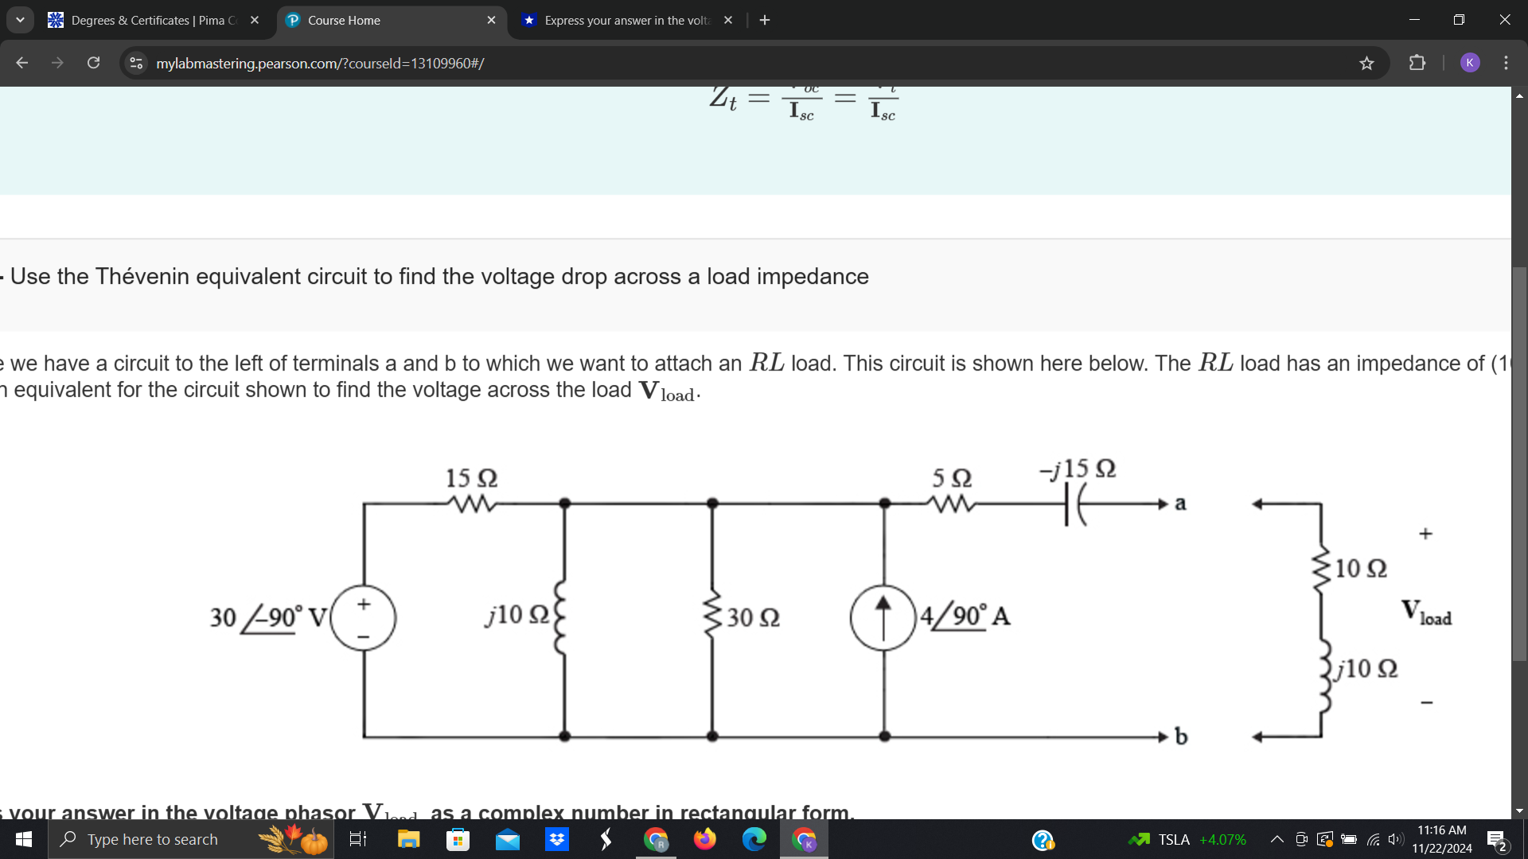Click the circuit diagram image

tap(832, 603)
